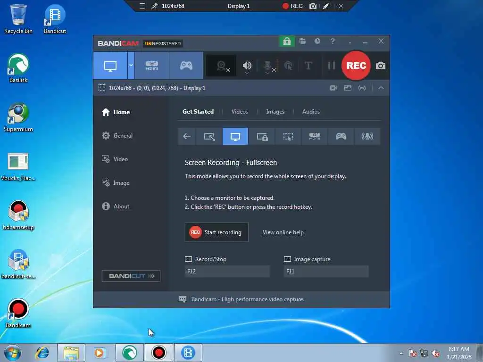
Task: Show hidden tray icons arrow
Action: point(401,353)
